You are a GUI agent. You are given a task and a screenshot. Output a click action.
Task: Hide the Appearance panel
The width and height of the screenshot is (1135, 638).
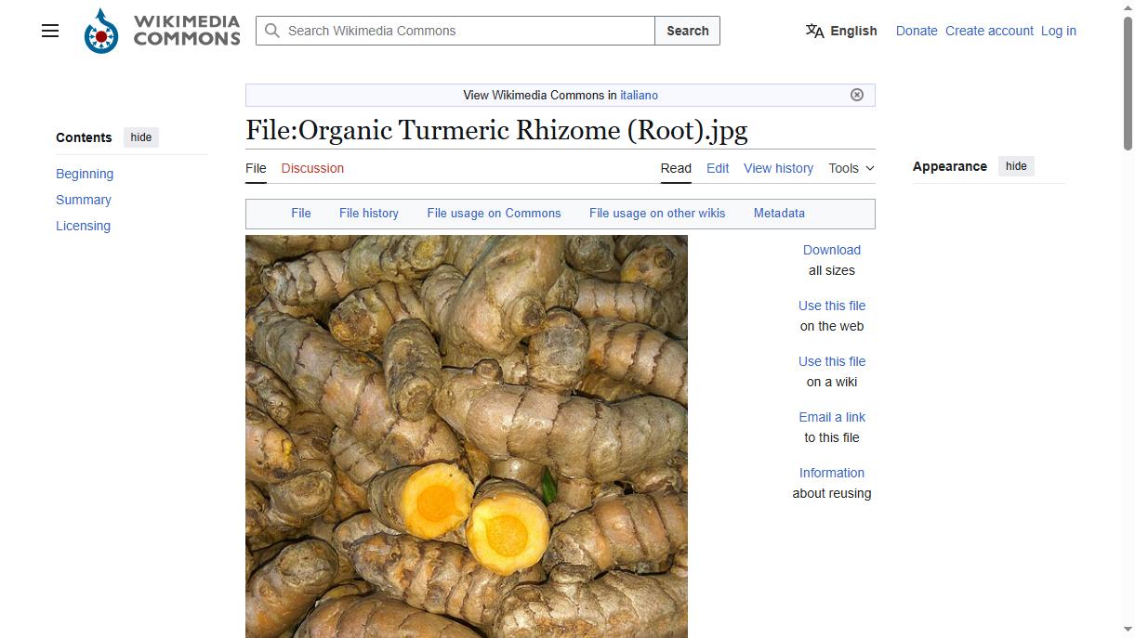[x=1016, y=166]
